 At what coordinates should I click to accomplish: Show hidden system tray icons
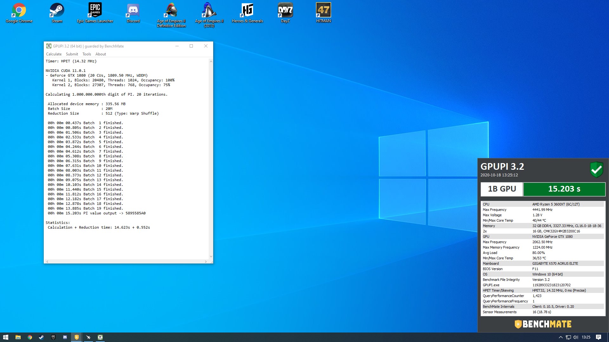[560, 337]
